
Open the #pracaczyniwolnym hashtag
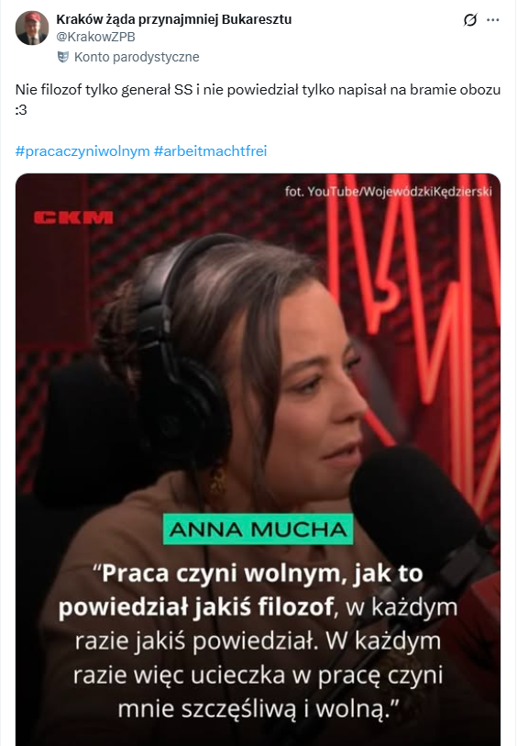82,151
